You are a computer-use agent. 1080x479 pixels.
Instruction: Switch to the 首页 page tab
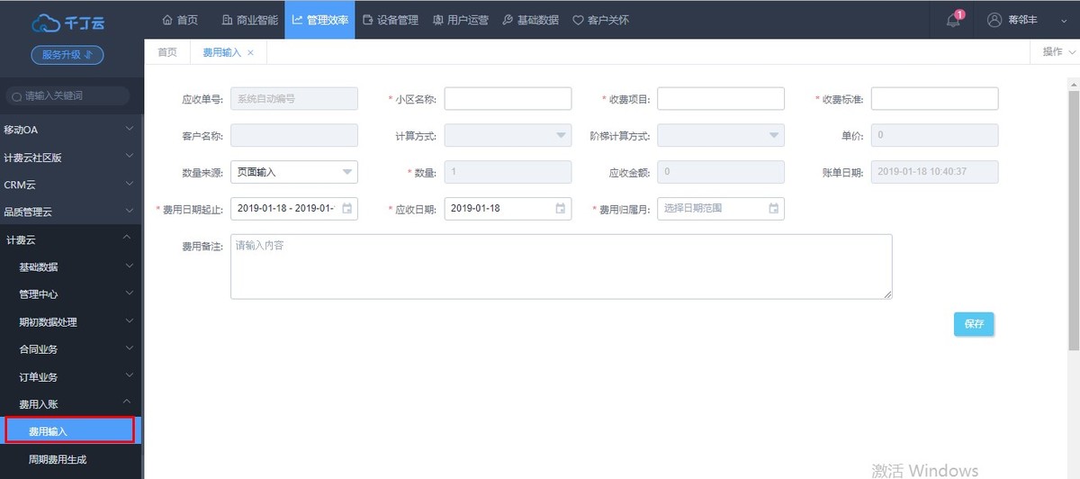click(x=167, y=52)
